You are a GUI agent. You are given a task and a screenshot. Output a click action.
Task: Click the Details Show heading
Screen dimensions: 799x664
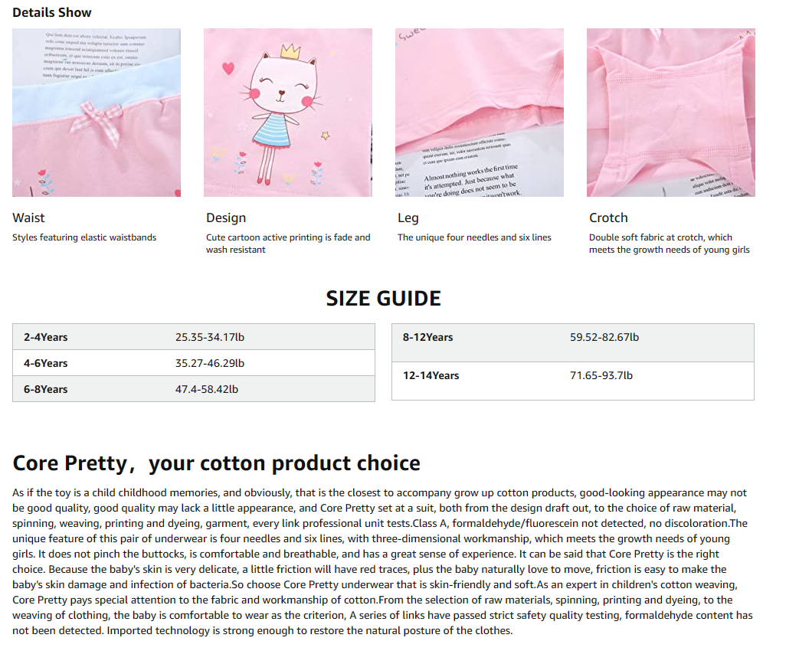pos(52,12)
